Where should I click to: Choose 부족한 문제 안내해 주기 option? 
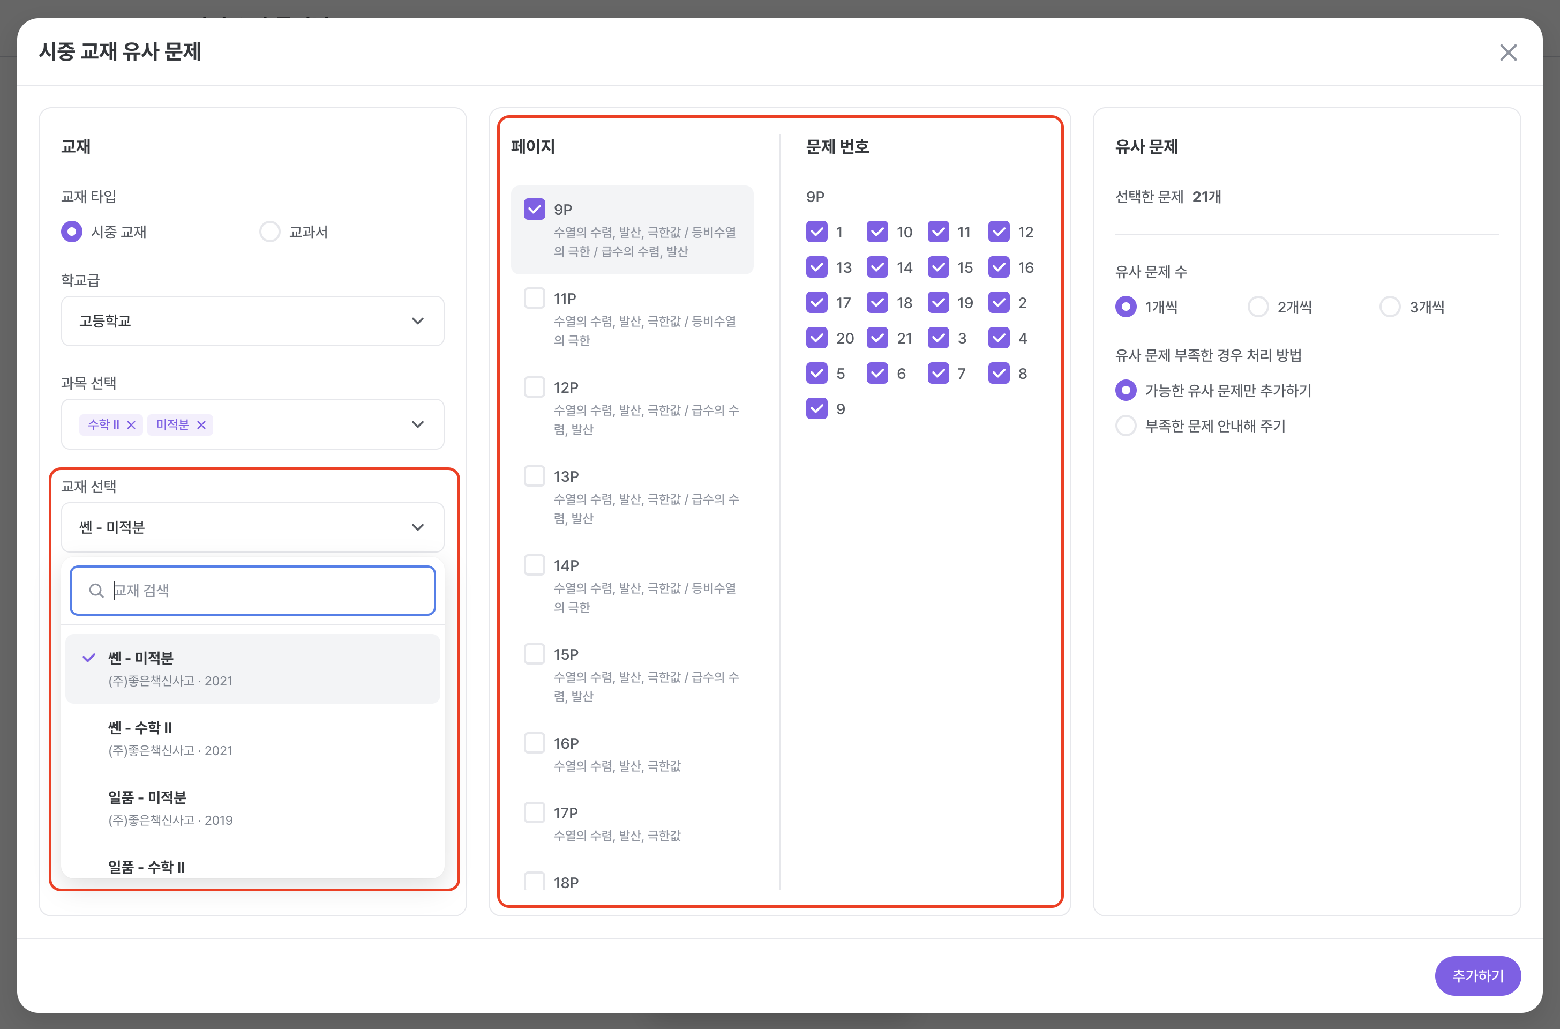1127,425
